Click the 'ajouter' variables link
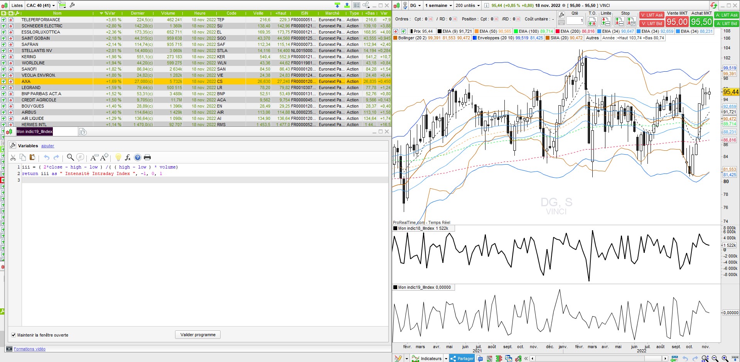740x362 pixels. 48,146
